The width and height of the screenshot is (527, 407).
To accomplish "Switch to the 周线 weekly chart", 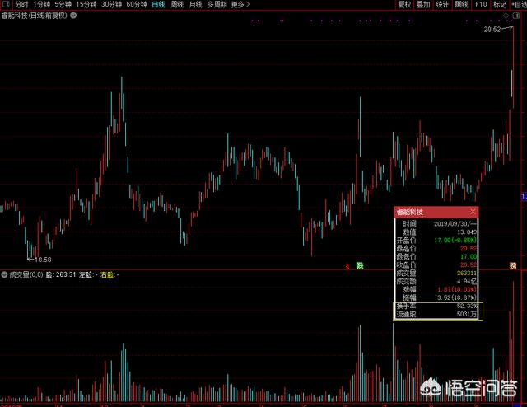I will pos(177,4).
